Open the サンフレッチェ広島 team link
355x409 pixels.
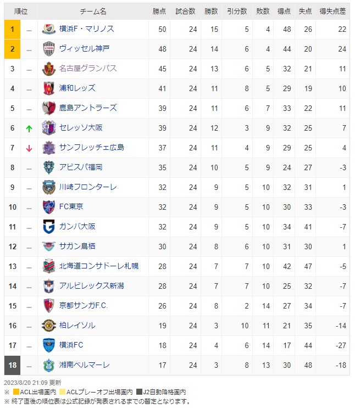[x=92, y=147]
